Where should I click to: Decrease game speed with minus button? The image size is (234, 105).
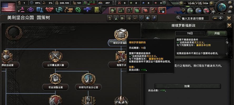(181, 3)
